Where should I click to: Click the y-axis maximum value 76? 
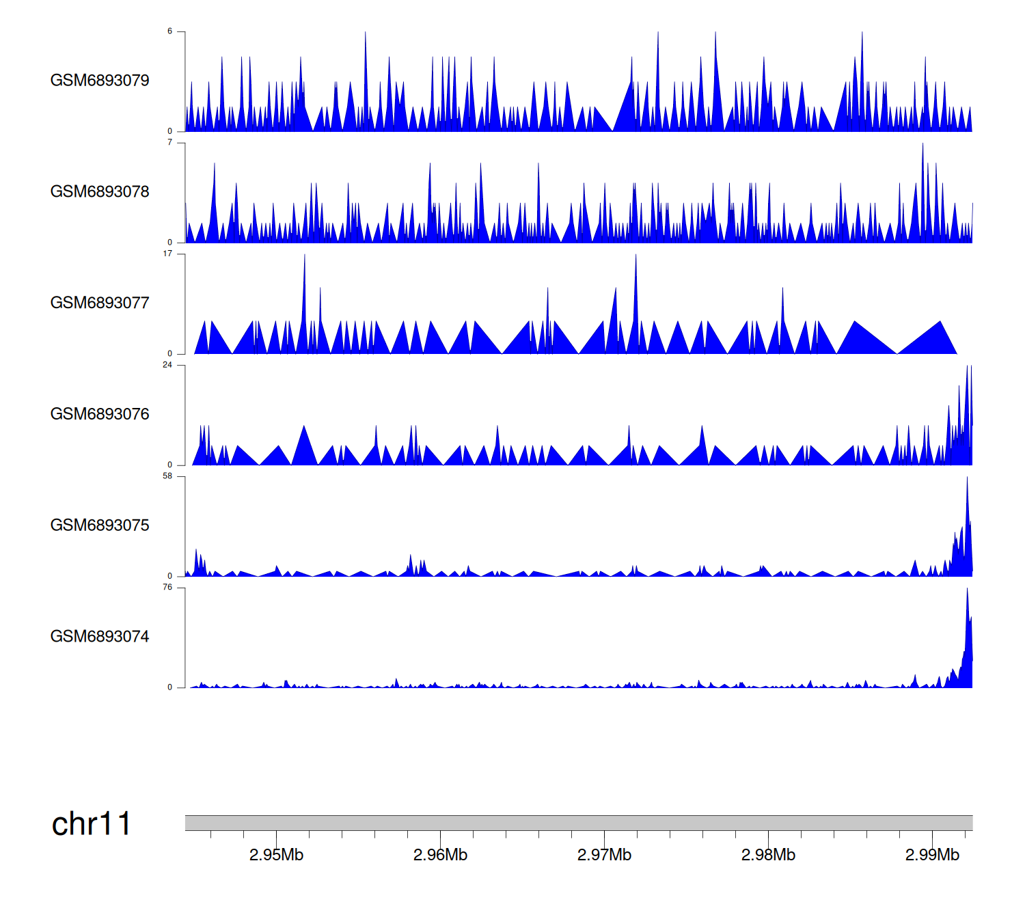click(x=167, y=588)
